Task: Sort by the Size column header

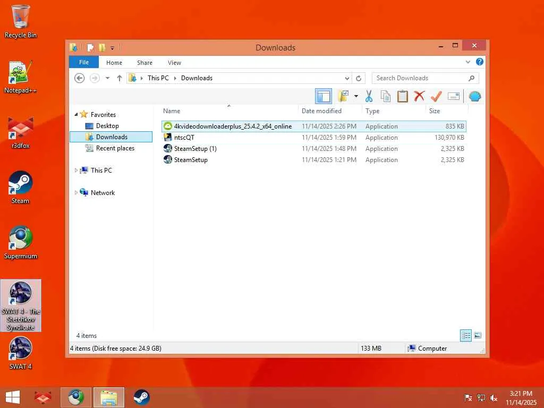Action: (x=447, y=111)
